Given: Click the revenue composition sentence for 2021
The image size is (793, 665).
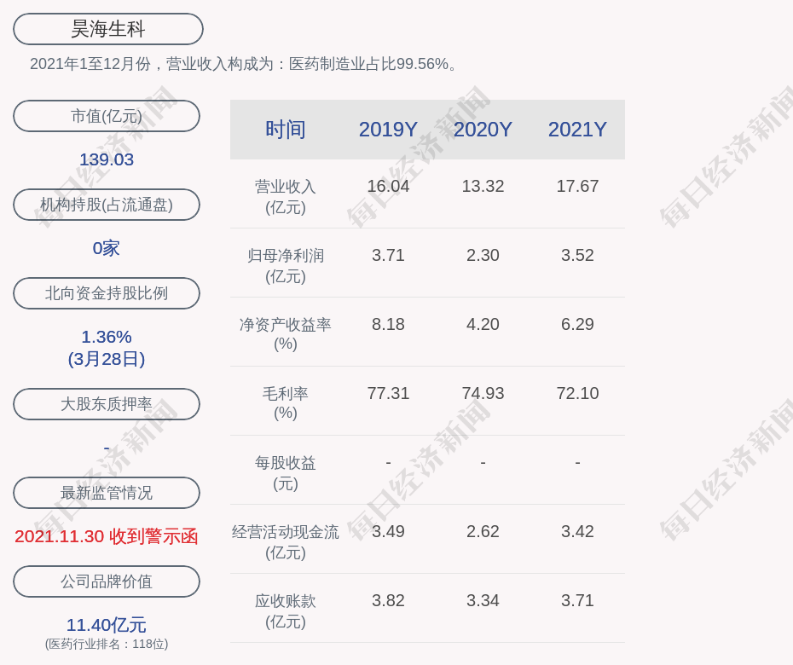Looking at the screenshot, I should [243, 64].
